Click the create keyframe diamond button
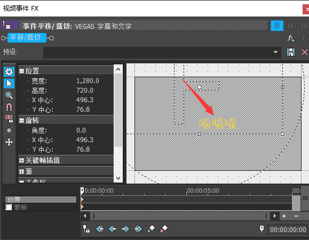 pos(151,229)
